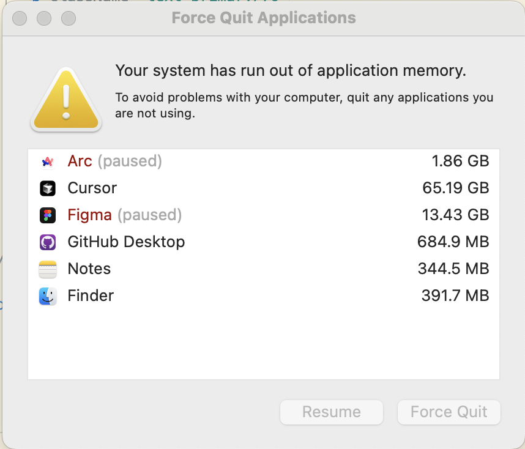Click the Arc browser icon
This screenshot has height=449, width=525.
click(x=48, y=161)
